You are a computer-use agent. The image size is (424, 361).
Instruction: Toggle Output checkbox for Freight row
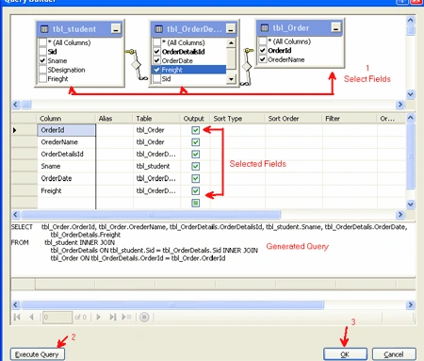click(x=195, y=190)
